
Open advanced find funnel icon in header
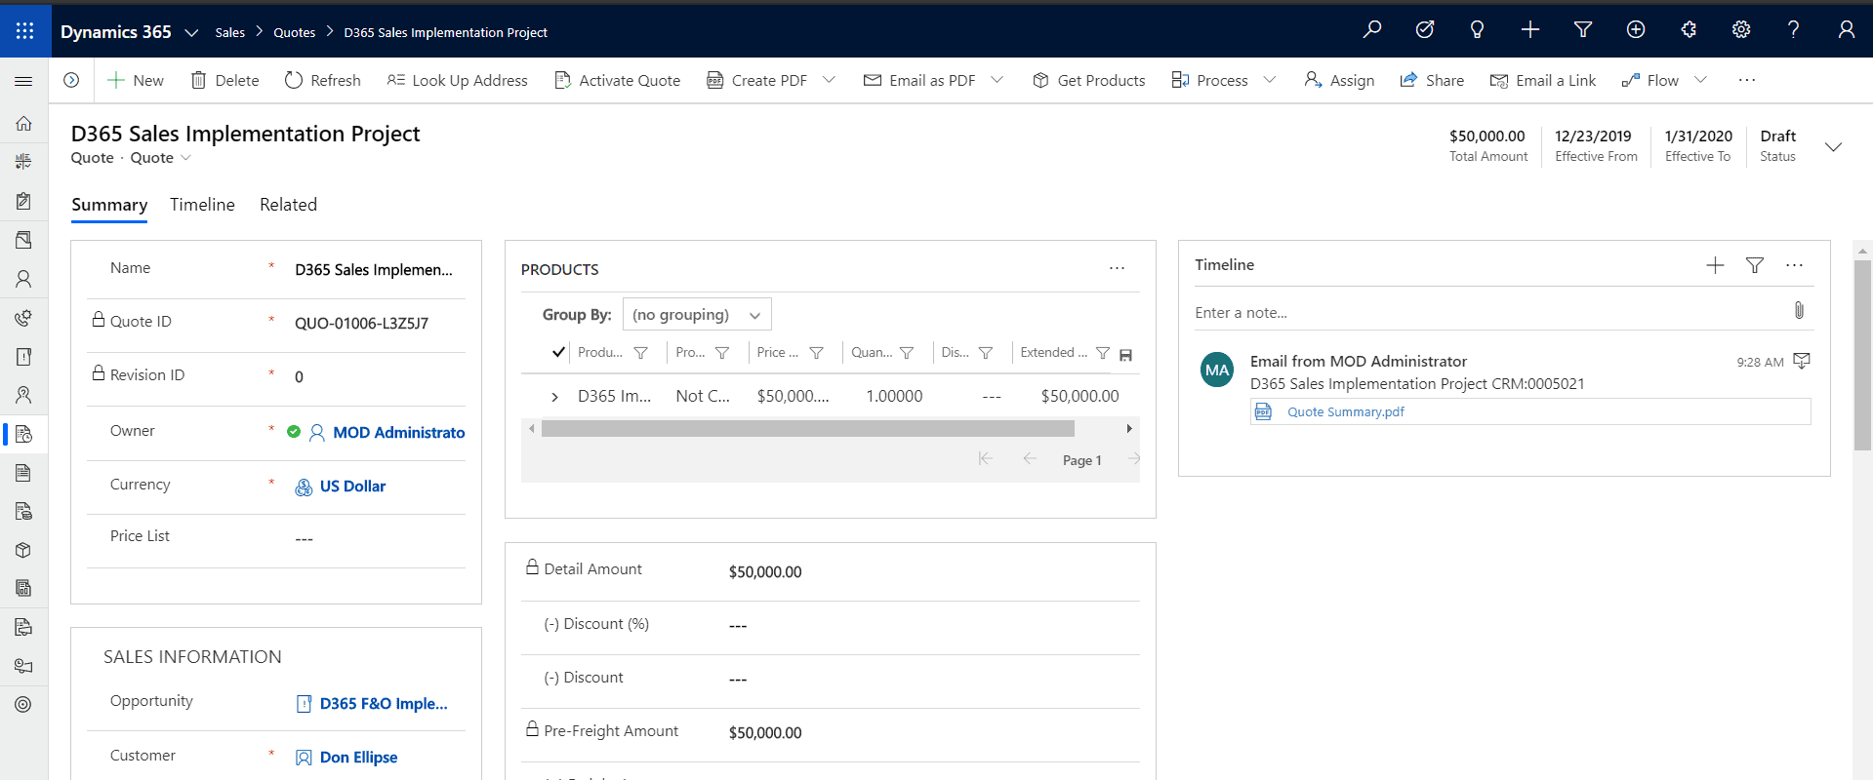1583,30
